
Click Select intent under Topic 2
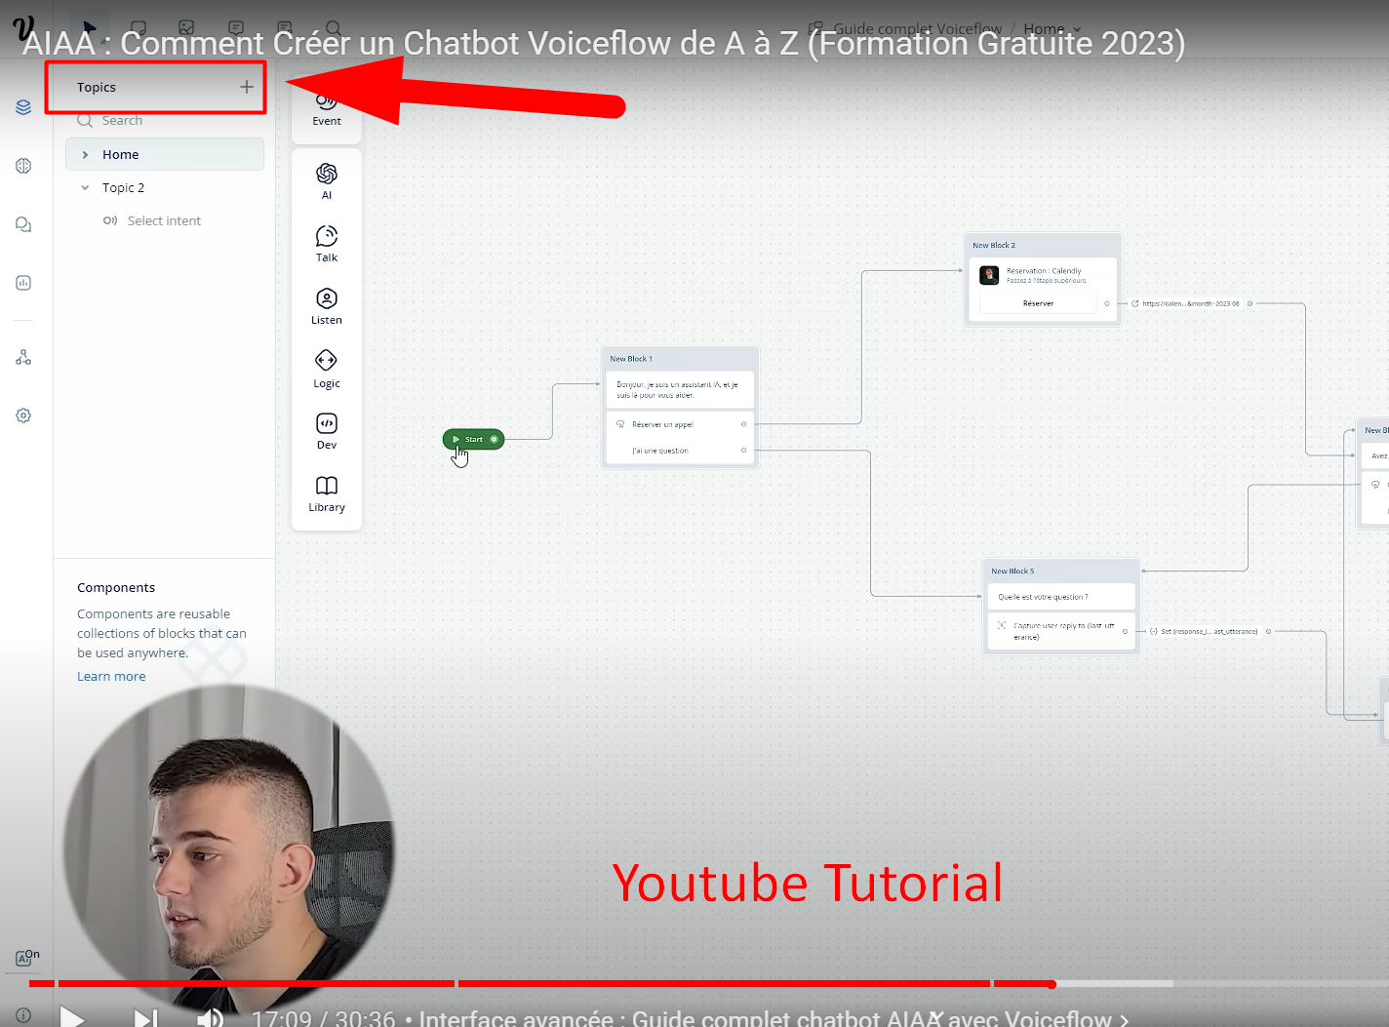click(164, 220)
